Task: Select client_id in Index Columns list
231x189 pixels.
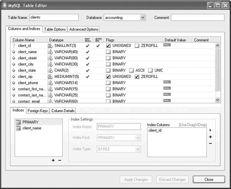Action: point(155,130)
